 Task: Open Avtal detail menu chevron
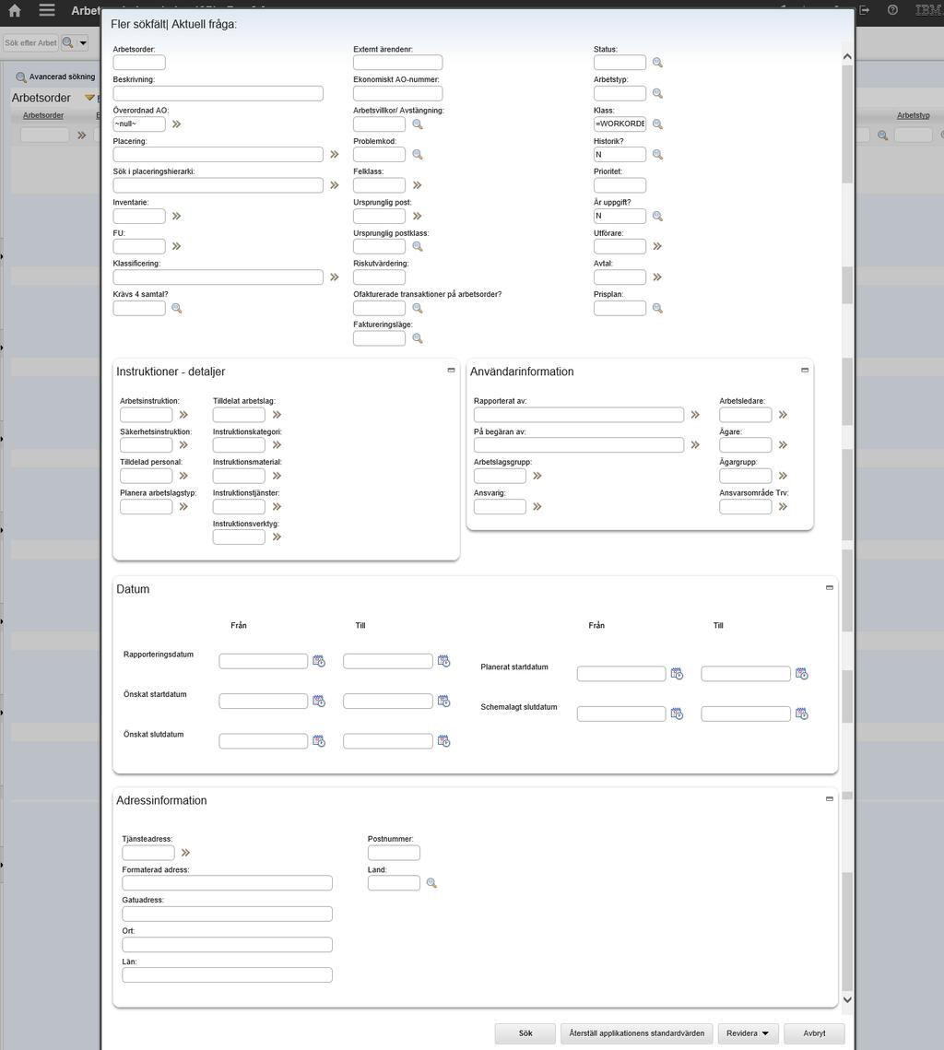[x=657, y=277]
